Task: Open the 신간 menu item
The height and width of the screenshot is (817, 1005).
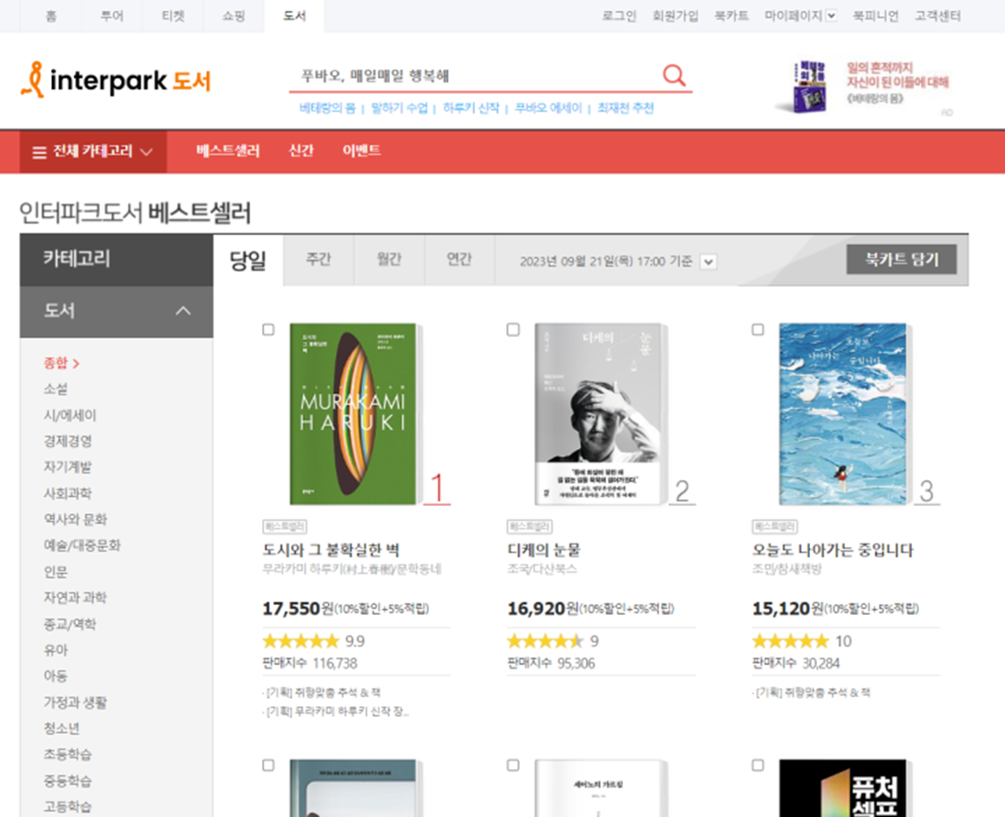Action: click(301, 151)
